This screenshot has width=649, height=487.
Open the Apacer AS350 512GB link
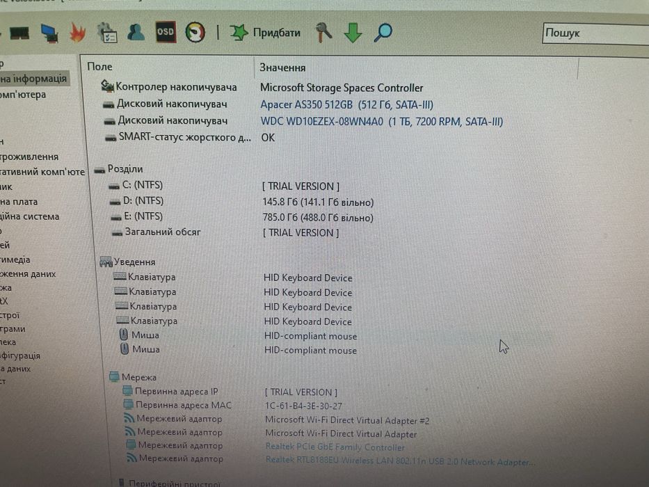347,105
